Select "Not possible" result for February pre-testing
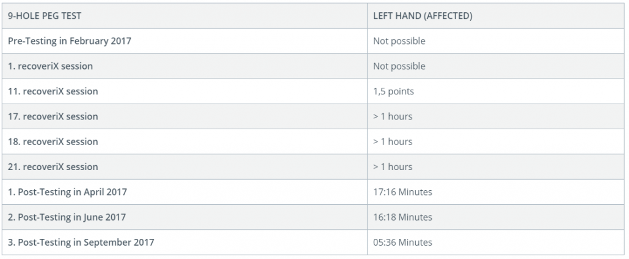The width and height of the screenshot is (629, 259). [x=399, y=41]
